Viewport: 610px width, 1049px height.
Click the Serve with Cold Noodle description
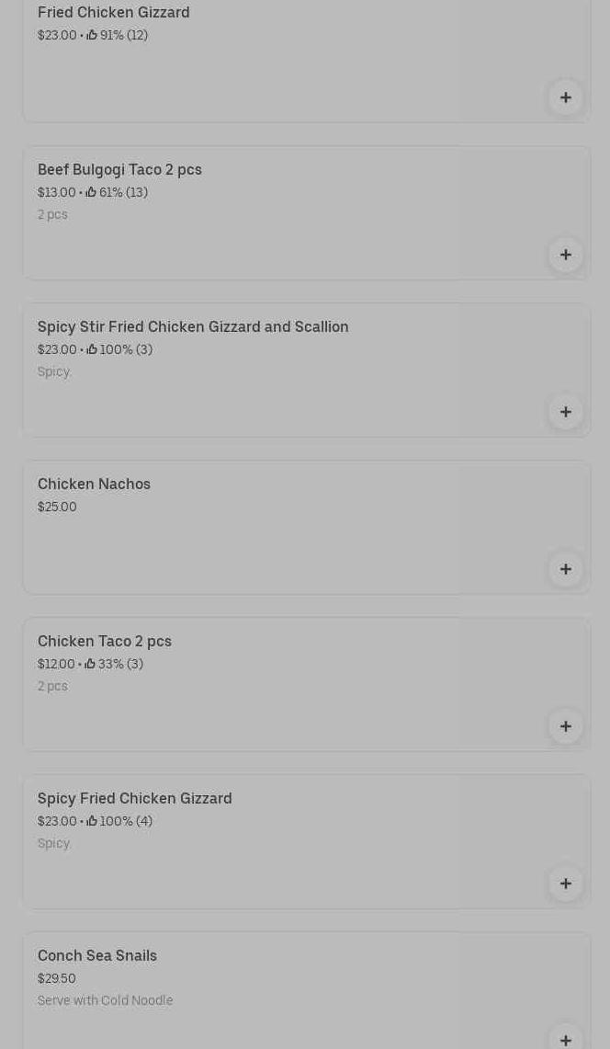(x=105, y=1000)
